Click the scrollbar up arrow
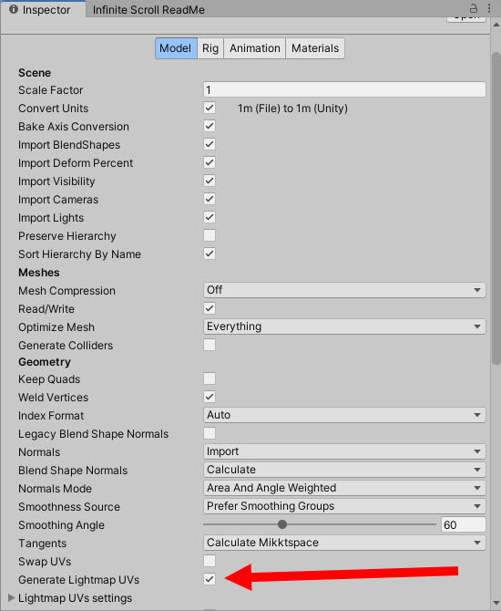501x611 pixels. click(x=496, y=25)
